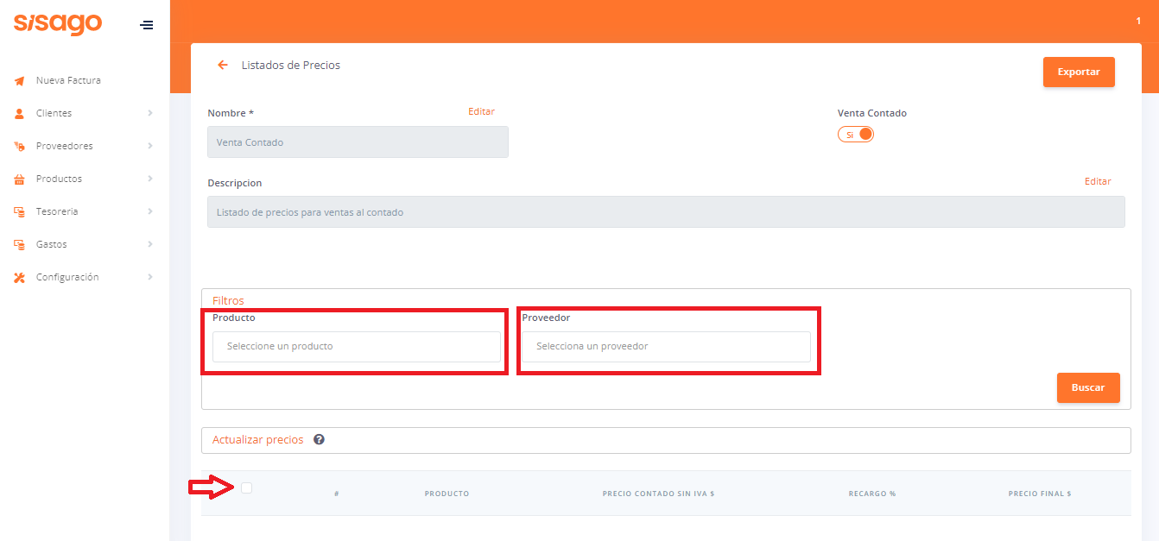Check the select-all checkbox in table header
1159x541 pixels.
247,488
